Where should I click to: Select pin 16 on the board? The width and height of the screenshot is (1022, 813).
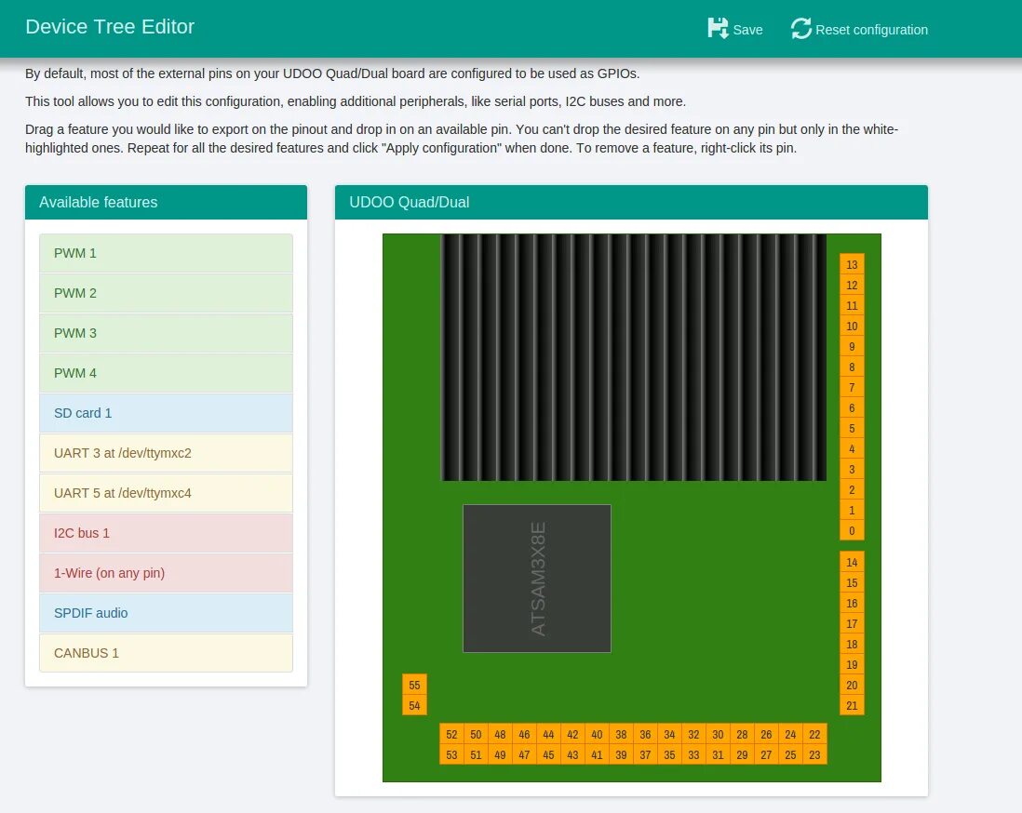tap(852, 603)
